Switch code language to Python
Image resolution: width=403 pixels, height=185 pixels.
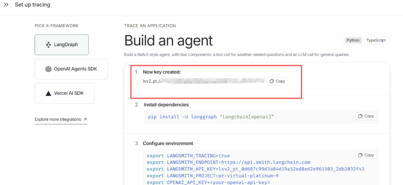click(x=353, y=40)
